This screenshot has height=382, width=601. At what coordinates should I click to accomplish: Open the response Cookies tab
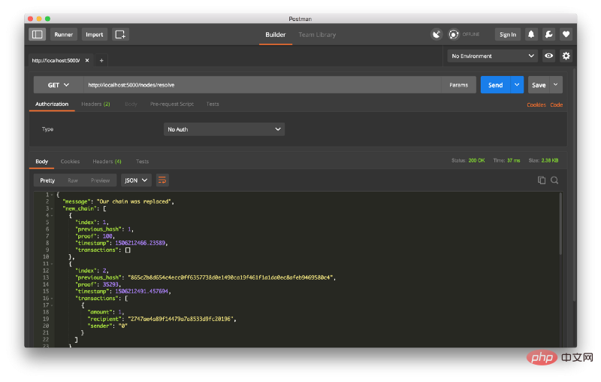tap(70, 162)
